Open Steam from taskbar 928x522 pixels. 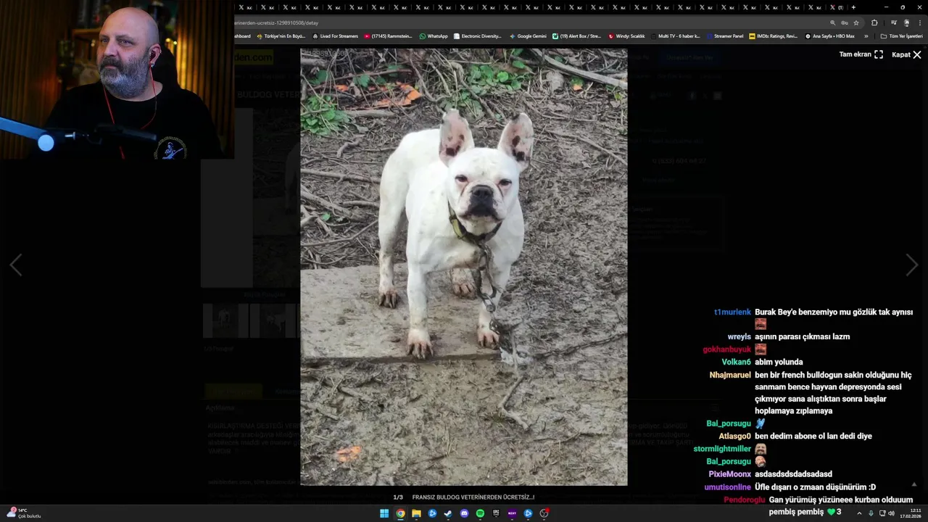pyautogui.click(x=448, y=513)
